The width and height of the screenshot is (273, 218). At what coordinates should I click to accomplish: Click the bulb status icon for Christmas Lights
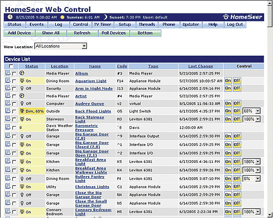pos(22,187)
